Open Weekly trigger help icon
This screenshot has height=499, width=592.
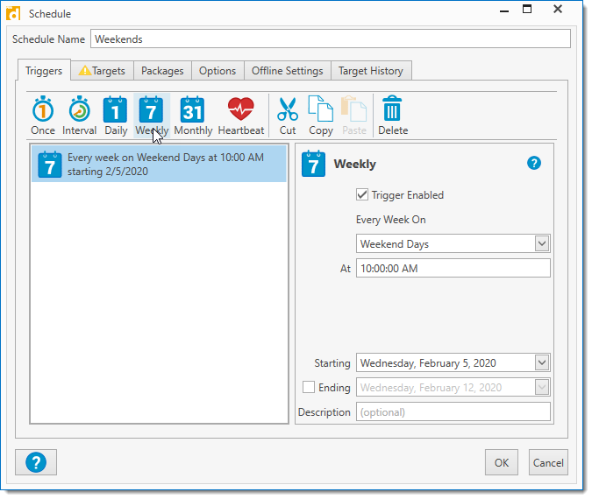pyautogui.click(x=534, y=164)
